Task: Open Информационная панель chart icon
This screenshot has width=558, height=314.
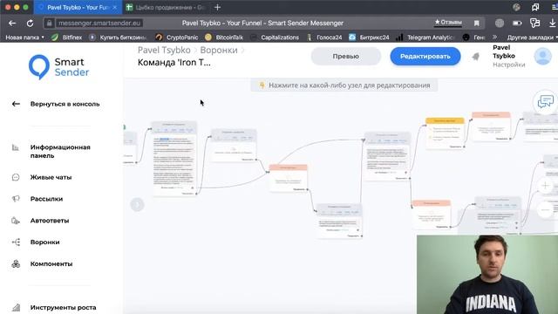Action: click(x=16, y=147)
